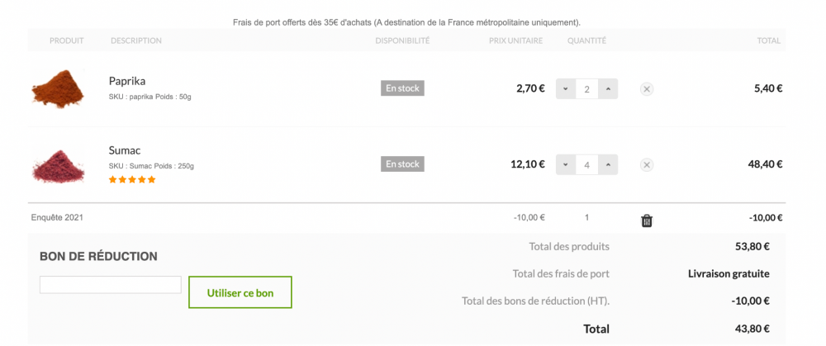Remove Paprika from the cart
This screenshot has height=346, width=826.
click(647, 89)
